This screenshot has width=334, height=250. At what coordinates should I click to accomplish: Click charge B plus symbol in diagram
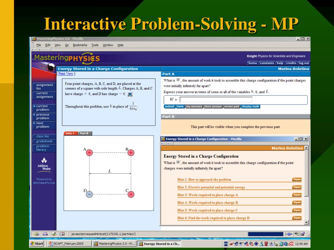point(131,153)
